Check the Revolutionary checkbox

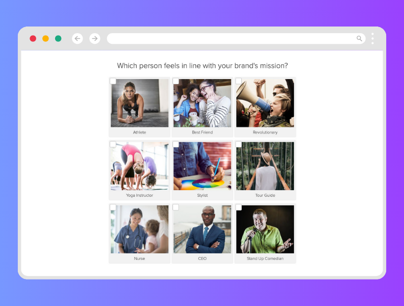pos(239,81)
